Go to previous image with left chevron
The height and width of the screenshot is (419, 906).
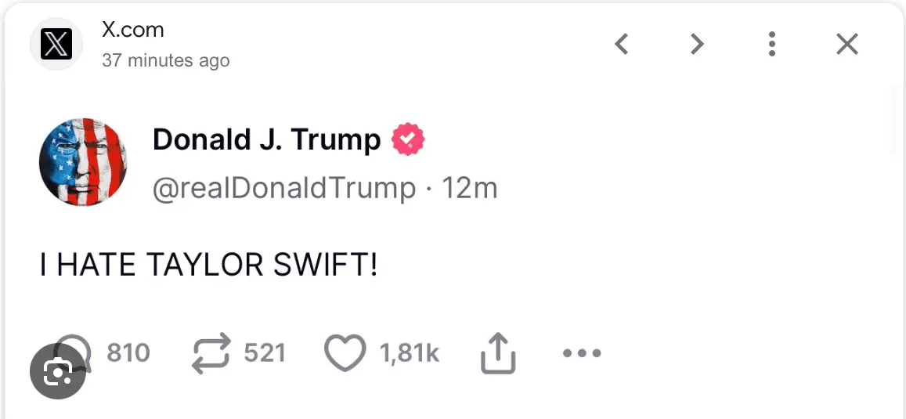pos(621,44)
